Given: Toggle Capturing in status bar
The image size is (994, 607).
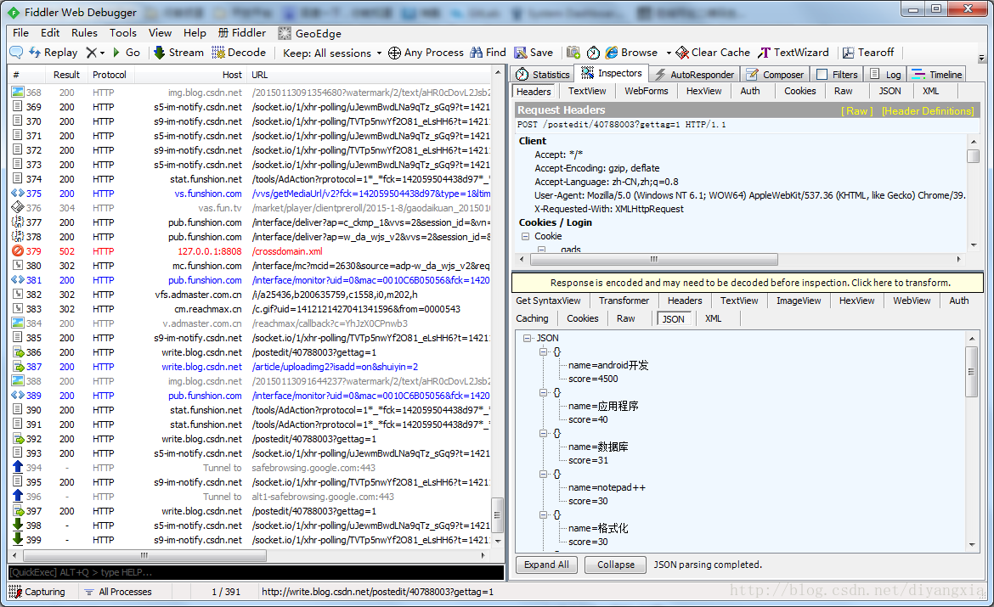Looking at the screenshot, I should tap(37, 592).
